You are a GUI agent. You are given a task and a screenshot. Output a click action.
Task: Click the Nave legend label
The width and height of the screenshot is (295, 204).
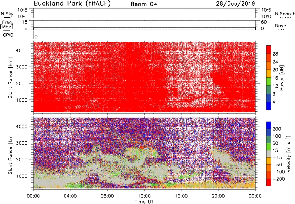pyautogui.click(x=281, y=26)
